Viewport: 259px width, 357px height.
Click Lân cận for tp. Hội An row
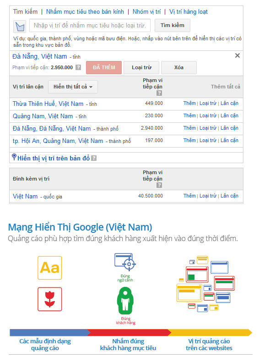click(229, 140)
